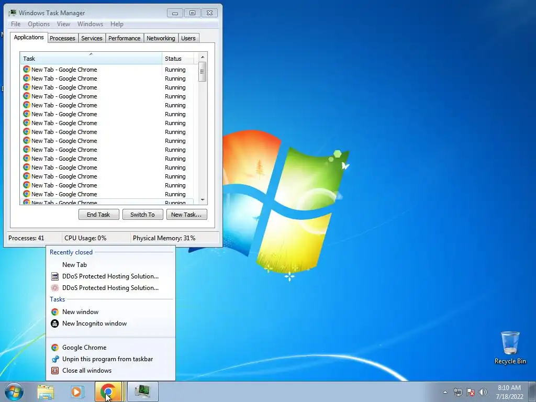The width and height of the screenshot is (536, 402).
Task: Choose New window from Chrome jump list
Action: pyautogui.click(x=110, y=312)
